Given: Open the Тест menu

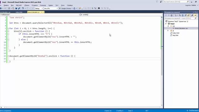Looking at the screenshot, I should [57, 5].
